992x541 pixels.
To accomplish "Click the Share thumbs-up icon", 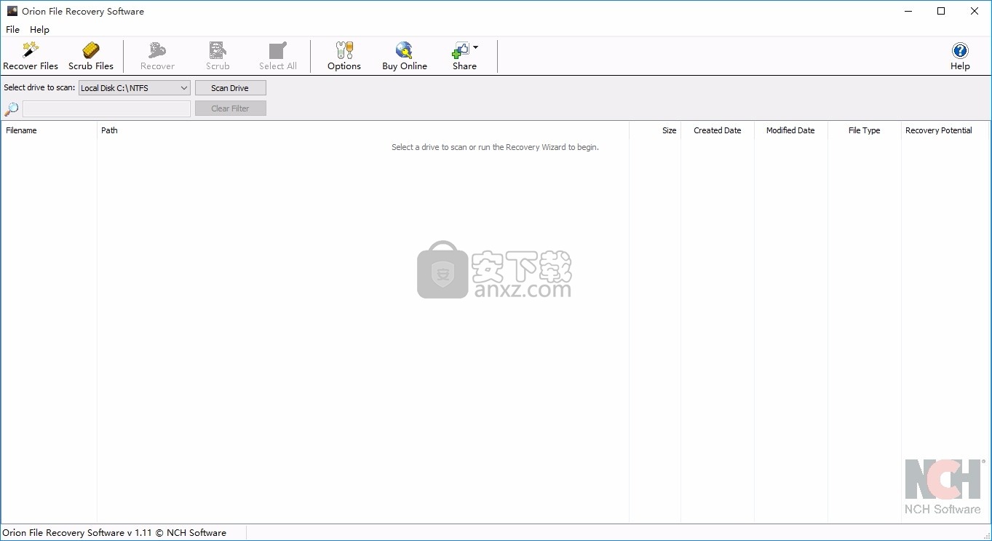I will pos(461,50).
